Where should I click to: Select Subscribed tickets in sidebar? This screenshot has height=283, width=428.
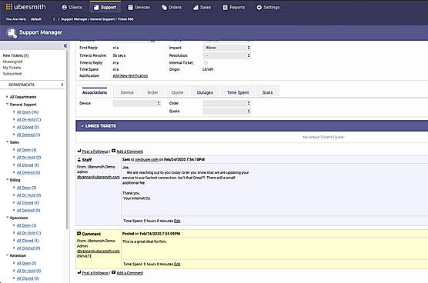(x=12, y=74)
